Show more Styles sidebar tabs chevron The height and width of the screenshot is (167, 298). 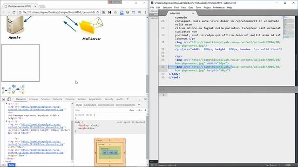click(x=139, y=104)
